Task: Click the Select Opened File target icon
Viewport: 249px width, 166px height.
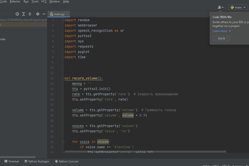Action: [x=17, y=14]
